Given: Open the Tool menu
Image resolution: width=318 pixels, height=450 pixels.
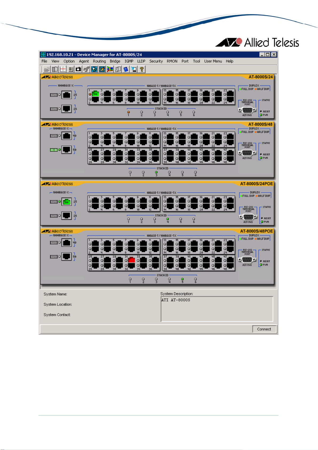Looking at the screenshot, I should coord(197,61).
